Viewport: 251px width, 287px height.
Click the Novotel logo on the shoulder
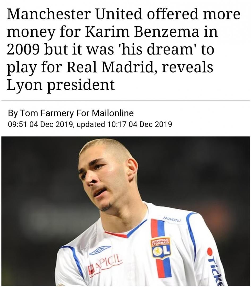point(172,220)
